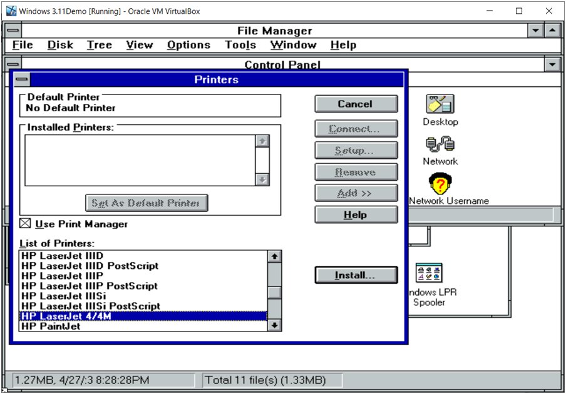Click the Printers dialog title bar

tap(217, 79)
